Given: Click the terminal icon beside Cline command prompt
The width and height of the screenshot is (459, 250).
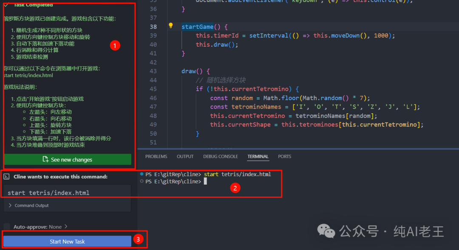Looking at the screenshot, I should tap(6, 177).
